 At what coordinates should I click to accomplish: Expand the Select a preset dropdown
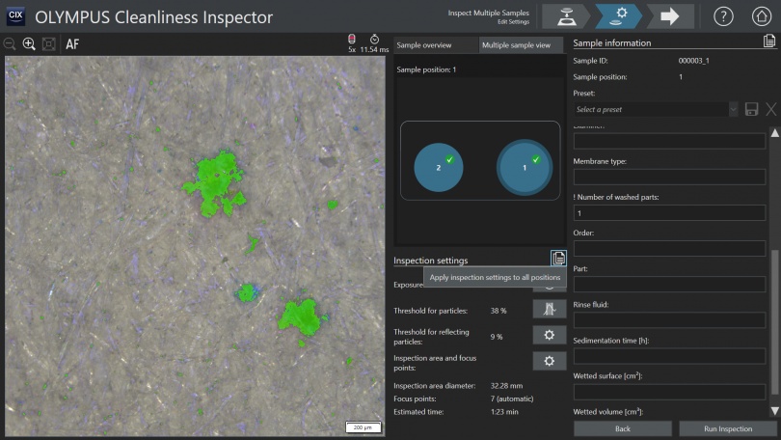tap(656, 110)
